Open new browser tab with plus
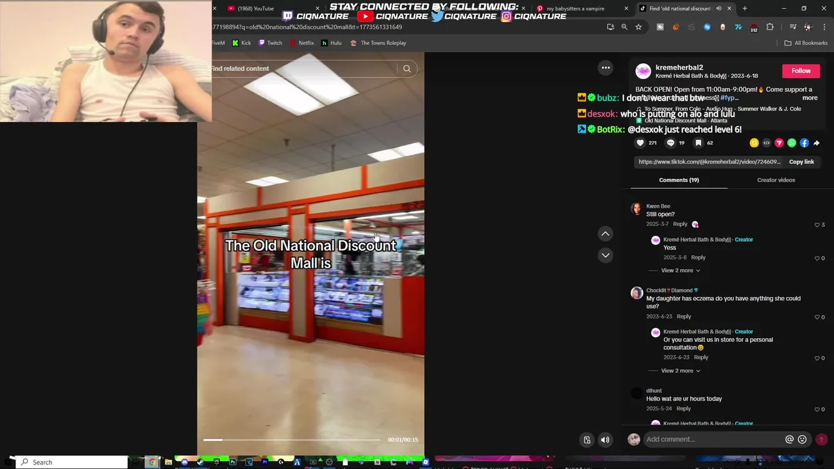This screenshot has height=469, width=834. [745, 8]
